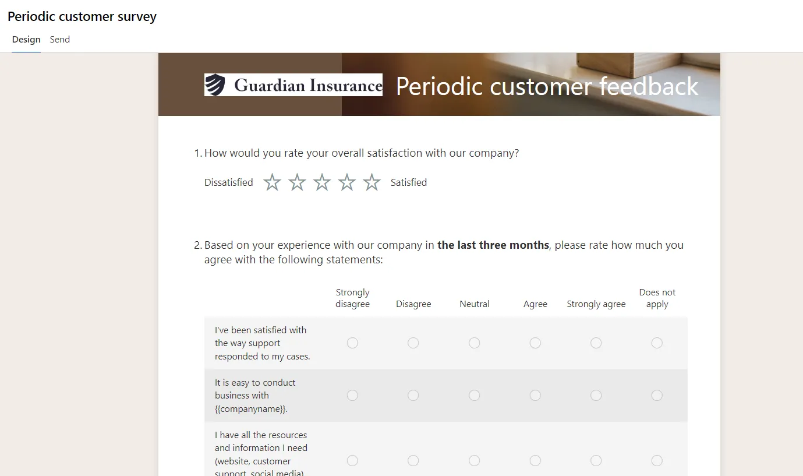Select Disagree for easy to conduct business
This screenshot has width=803, height=476.
pyautogui.click(x=413, y=396)
